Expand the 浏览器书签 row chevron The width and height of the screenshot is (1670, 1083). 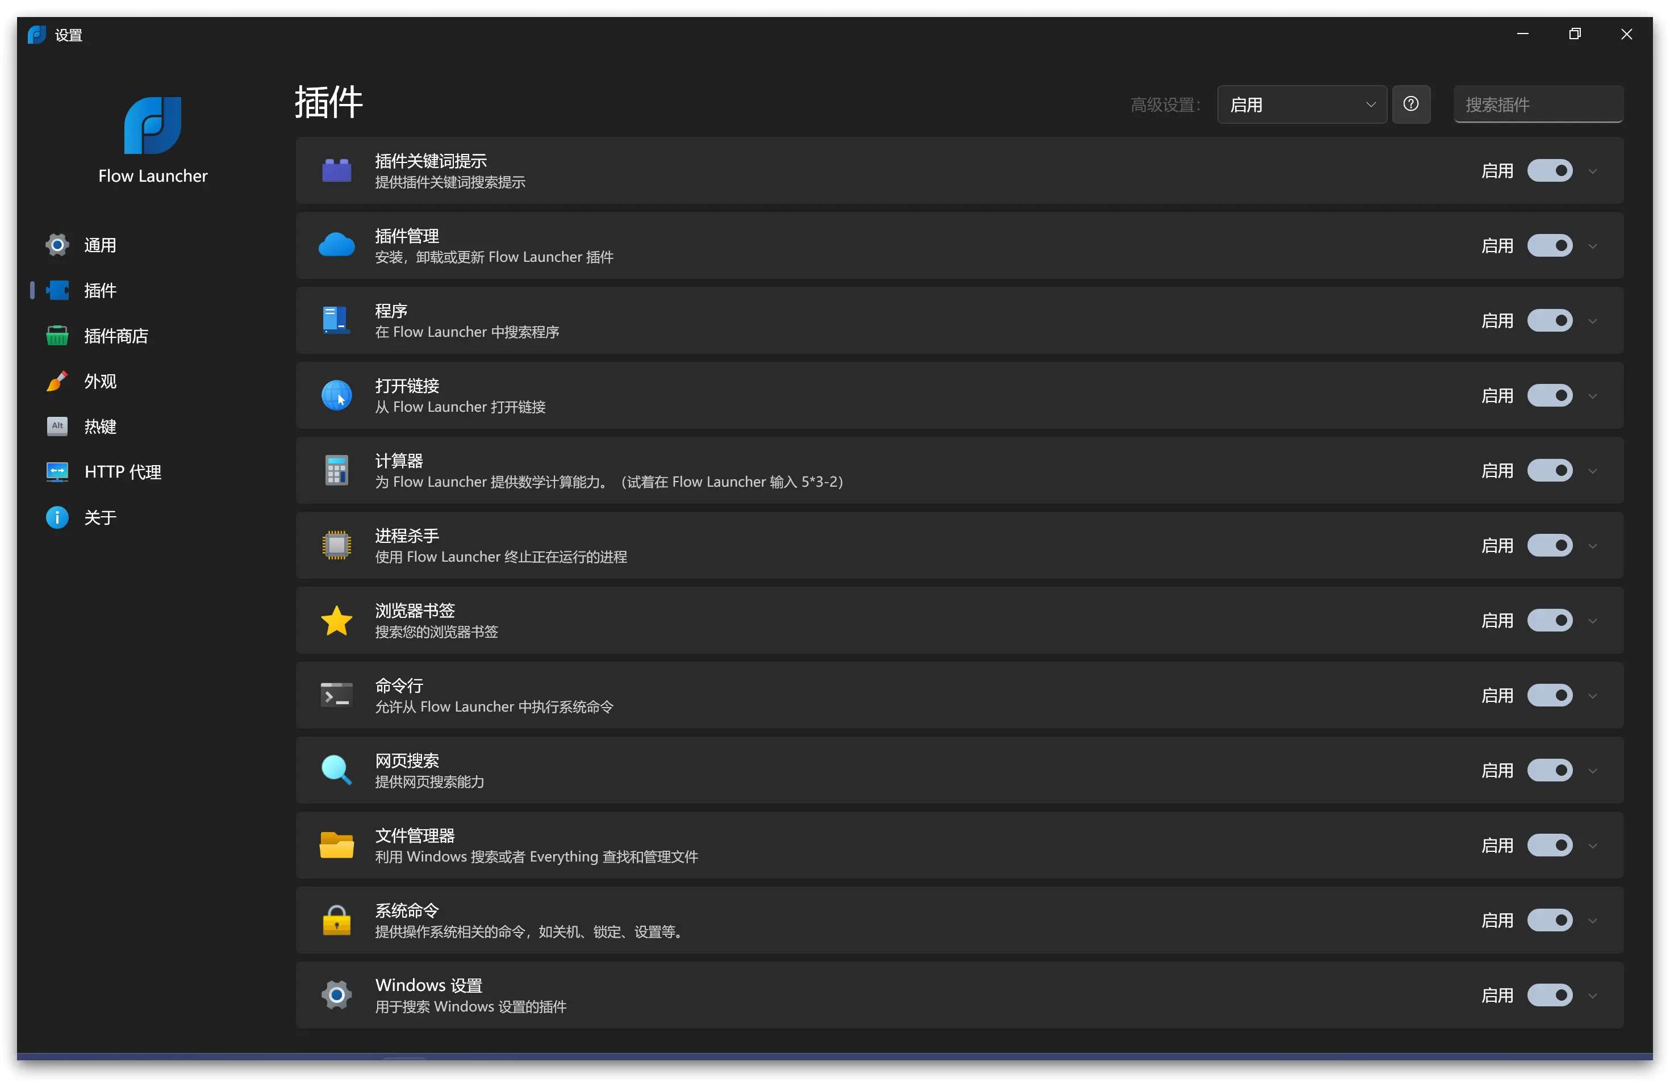[1592, 621]
